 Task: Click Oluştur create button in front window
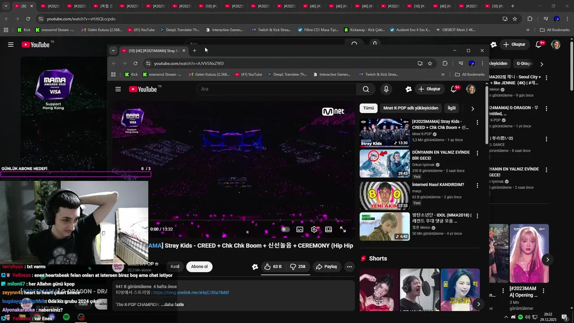point(429,89)
